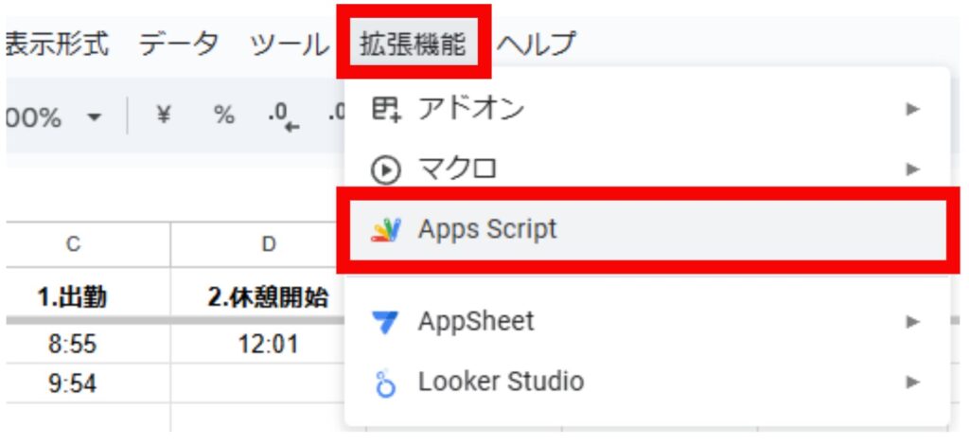Open the データ menu
The height and width of the screenshot is (446, 969).
coord(179,44)
